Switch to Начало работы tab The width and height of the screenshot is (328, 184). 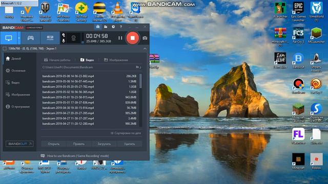57,60
